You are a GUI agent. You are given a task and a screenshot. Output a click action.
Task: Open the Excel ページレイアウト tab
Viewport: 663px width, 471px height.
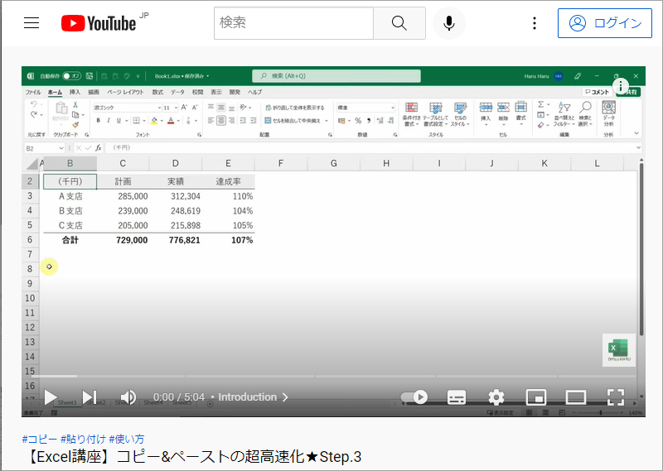[x=125, y=92]
